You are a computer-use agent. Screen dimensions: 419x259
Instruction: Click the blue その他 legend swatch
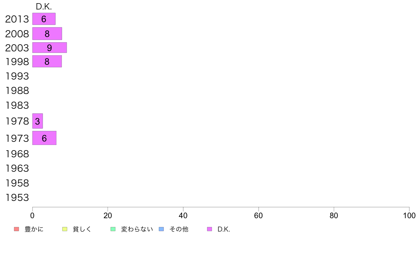tap(162, 229)
